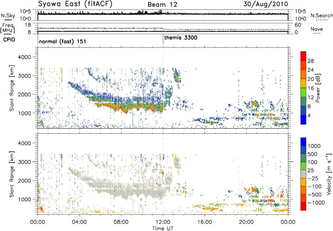Click the velocity panel 'Slant Range [km]' axis title
Screen dimensions: 333x231
click(12, 174)
